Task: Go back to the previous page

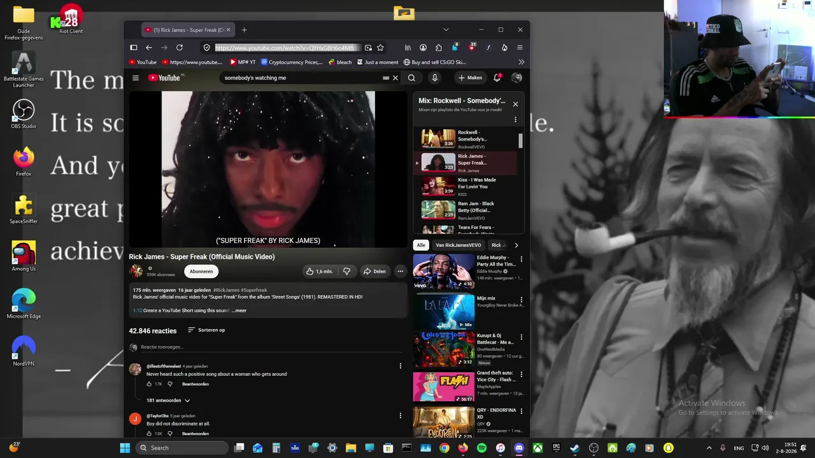Action: (x=149, y=48)
